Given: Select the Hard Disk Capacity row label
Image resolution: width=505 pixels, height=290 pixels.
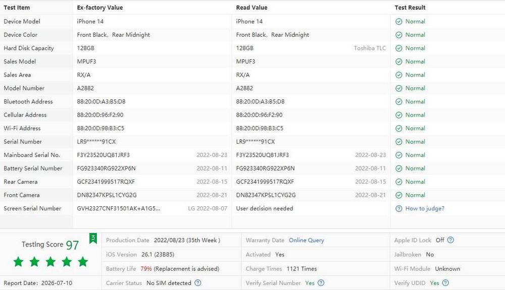Looking at the screenshot, I should tap(29, 48).
